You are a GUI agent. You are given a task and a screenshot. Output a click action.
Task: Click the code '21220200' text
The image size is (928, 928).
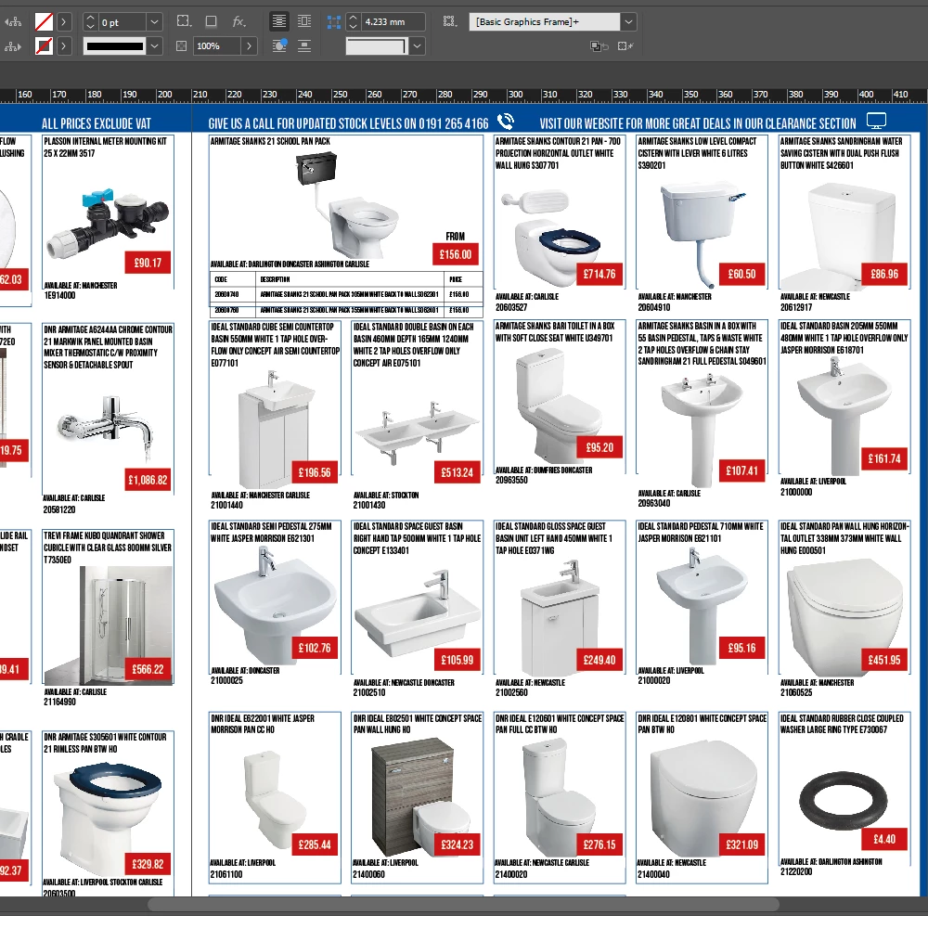[796, 871]
